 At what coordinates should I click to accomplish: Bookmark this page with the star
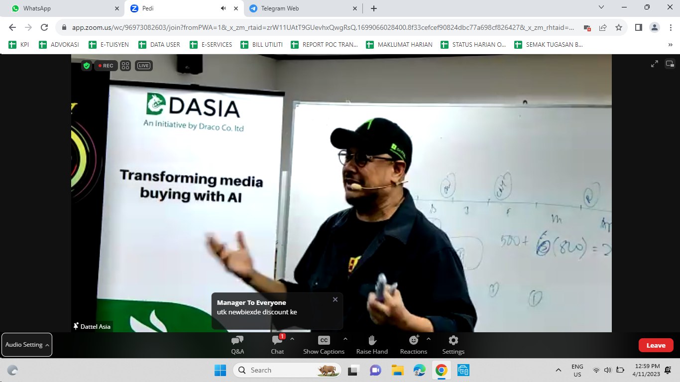[x=619, y=28]
